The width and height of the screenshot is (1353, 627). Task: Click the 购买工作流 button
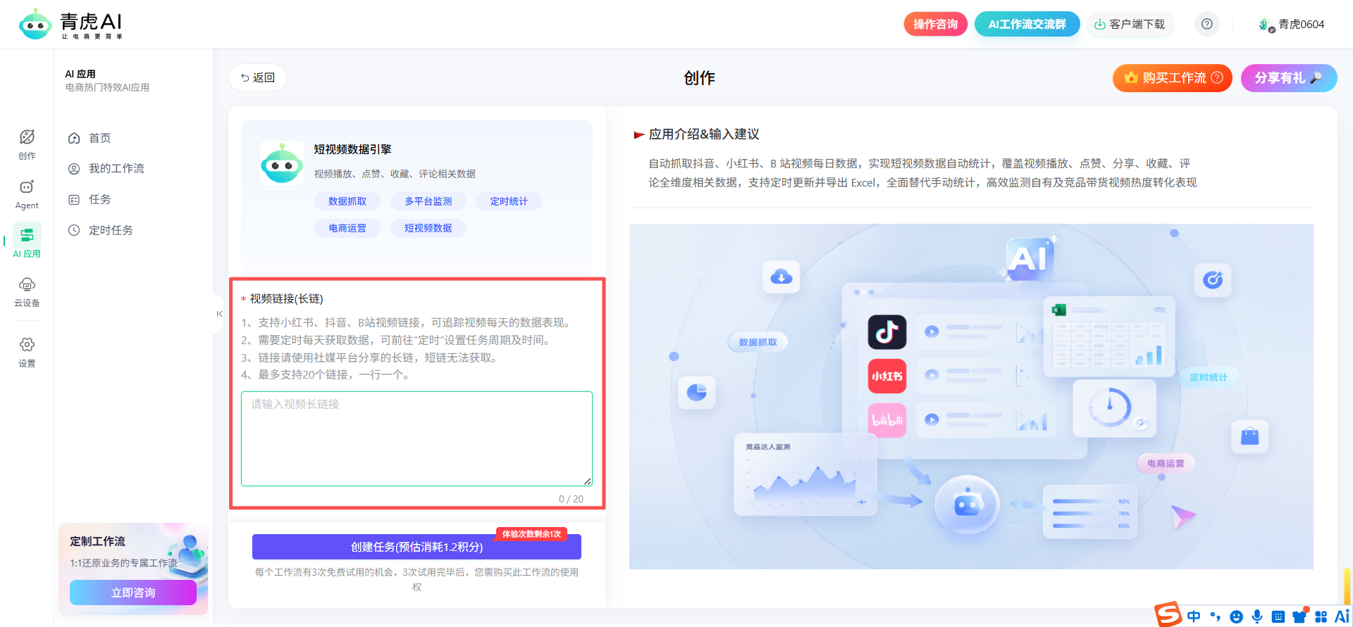click(1172, 77)
